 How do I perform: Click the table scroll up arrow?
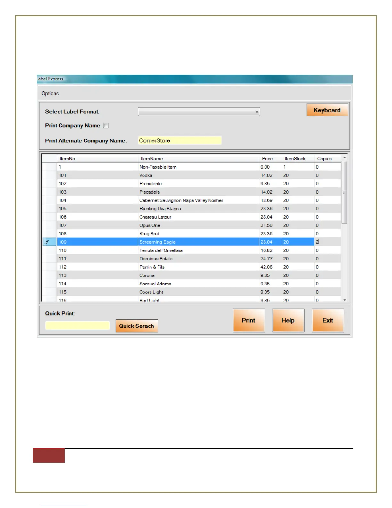pyautogui.click(x=345, y=157)
